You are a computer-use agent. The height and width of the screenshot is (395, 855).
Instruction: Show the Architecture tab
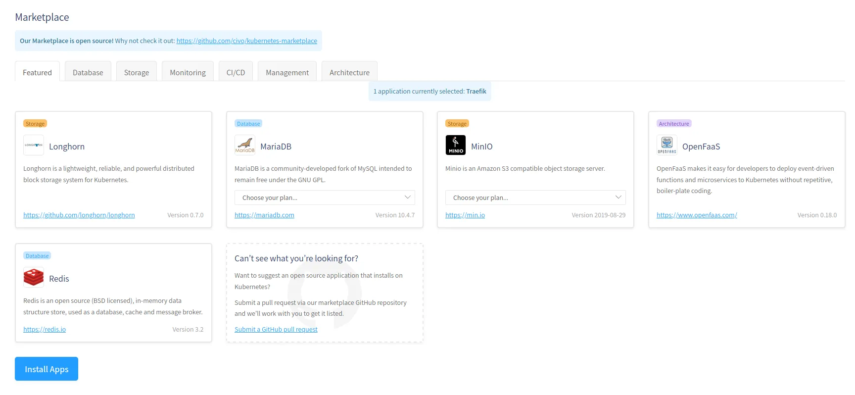pyautogui.click(x=349, y=72)
